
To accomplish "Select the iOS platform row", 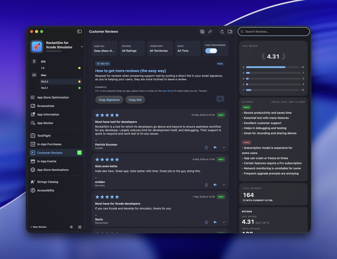I will (56, 61).
